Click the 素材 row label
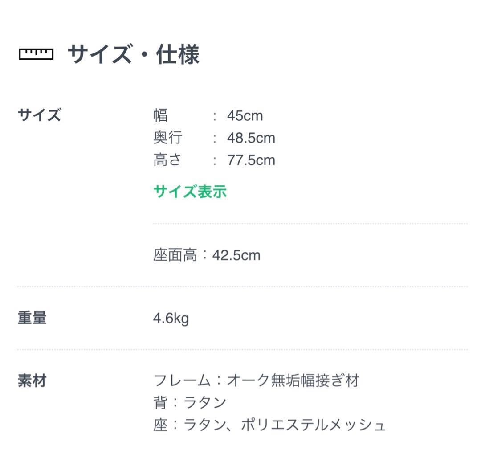Viewport: 481px width, 450px height. [32, 381]
